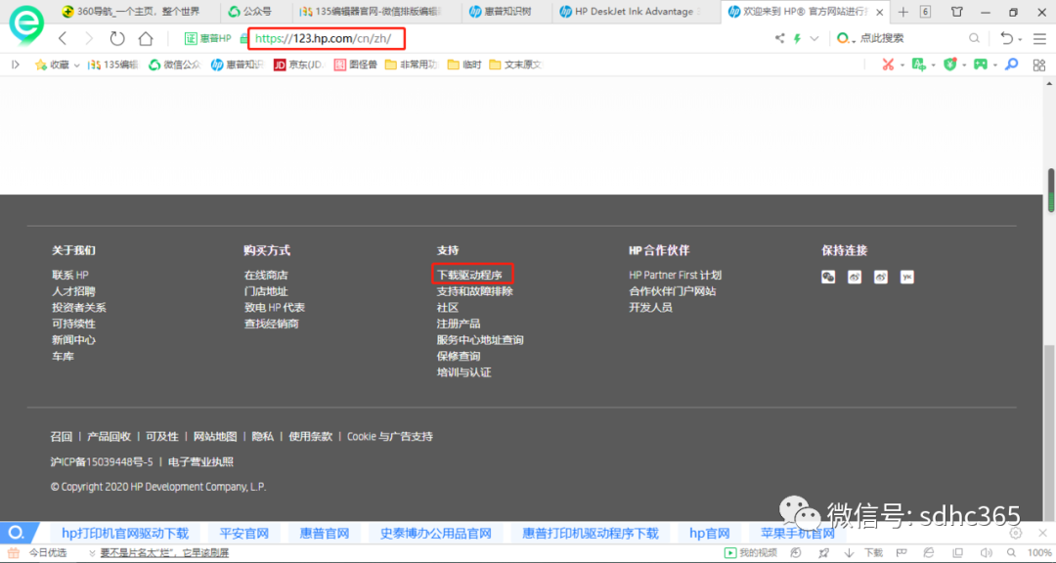The width and height of the screenshot is (1056, 563).
Task: Go back to previous page
Action: pyautogui.click(x=63, y=38)
